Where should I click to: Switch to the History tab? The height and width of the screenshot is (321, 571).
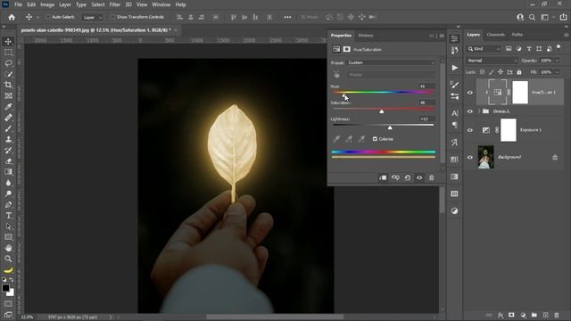366,36
